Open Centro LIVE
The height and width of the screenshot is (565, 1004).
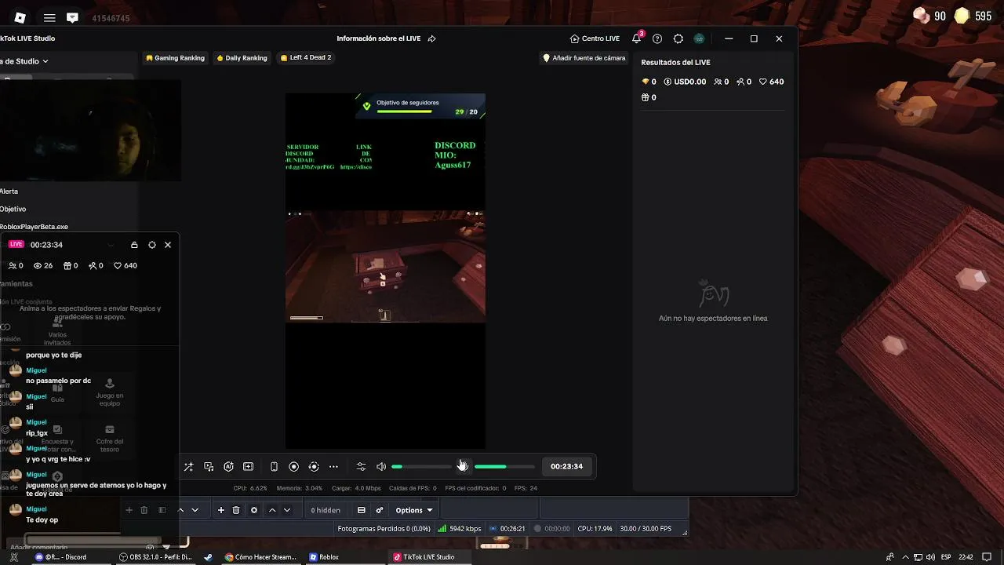click(595, 38)
